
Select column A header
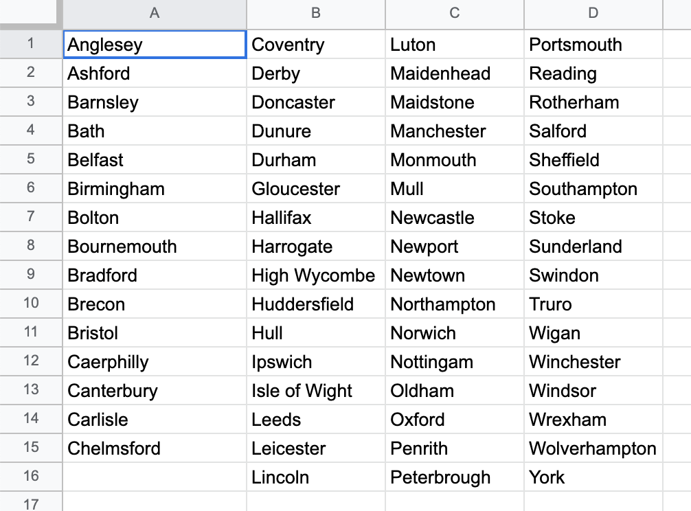pos(155,13)
